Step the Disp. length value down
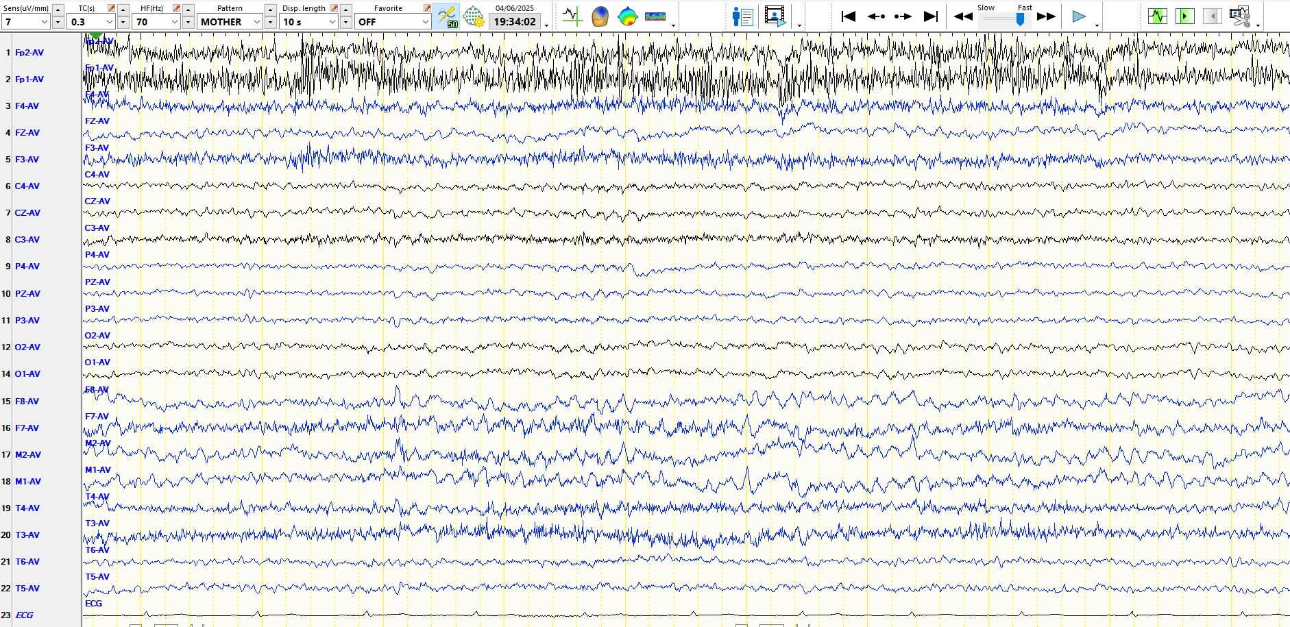 [345, 22]
